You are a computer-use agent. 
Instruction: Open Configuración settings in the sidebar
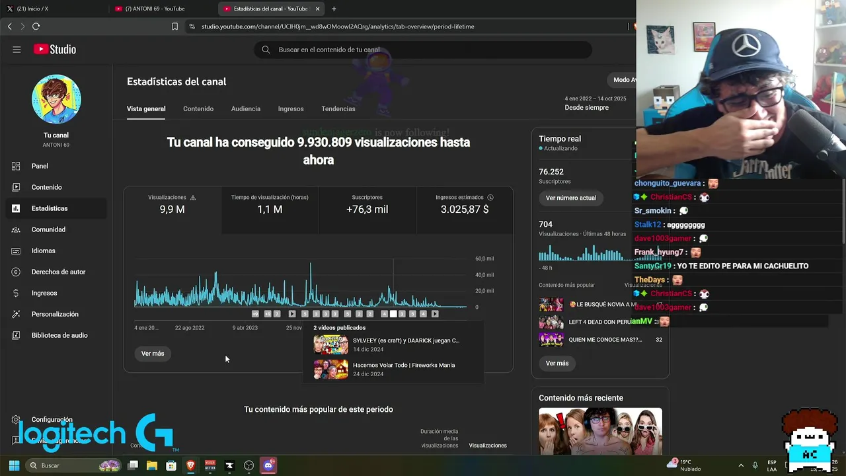pos(56,419)
